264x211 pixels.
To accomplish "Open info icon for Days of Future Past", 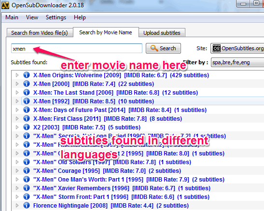I will [27, 110].
